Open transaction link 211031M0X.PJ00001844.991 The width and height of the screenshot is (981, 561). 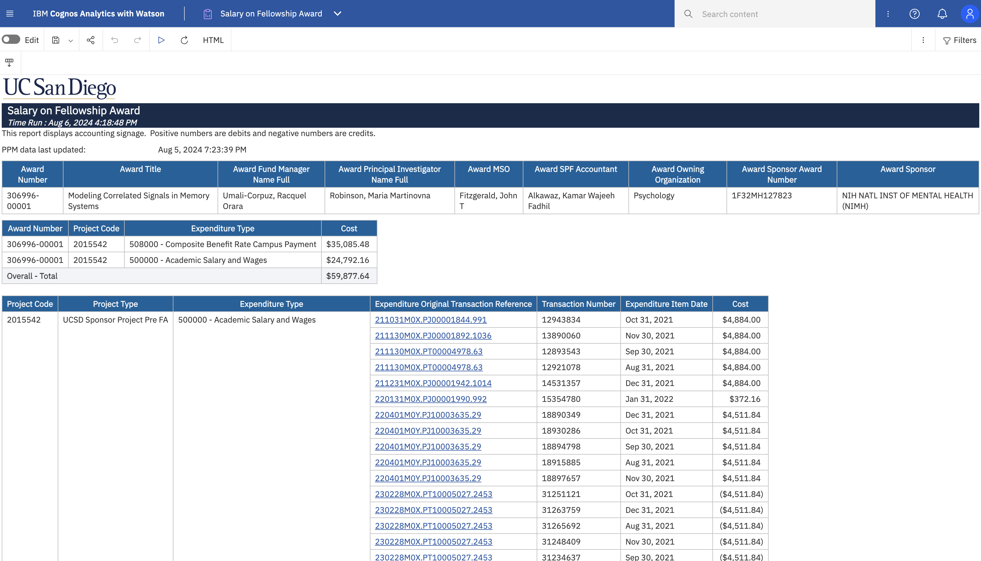pos(431,320)
